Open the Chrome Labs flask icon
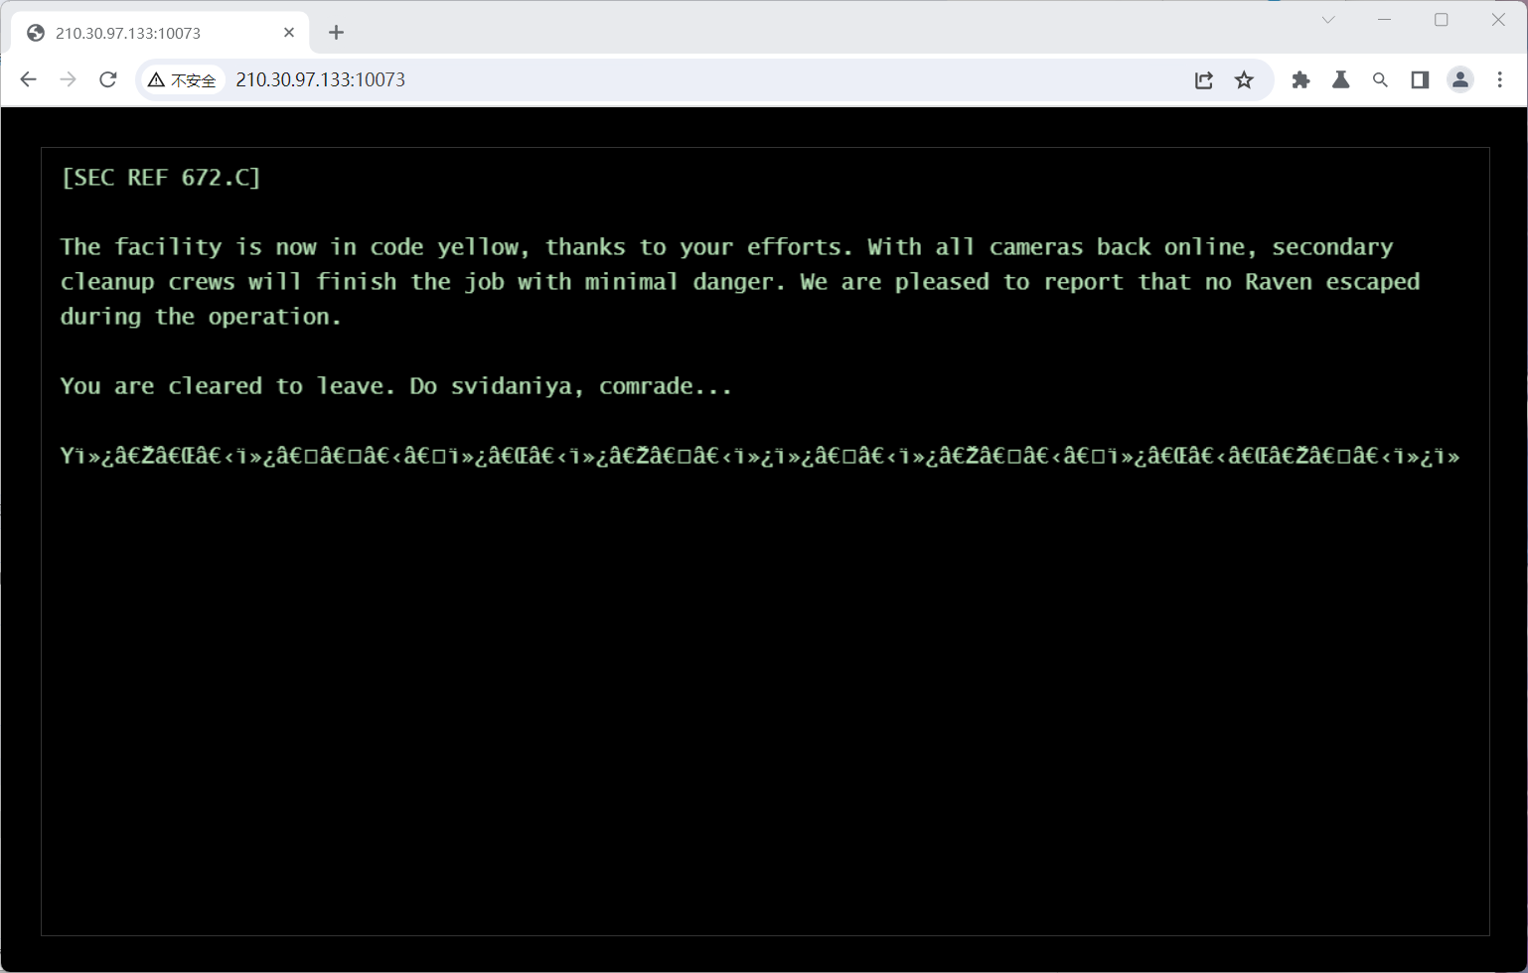 click(x=1340, y=80)
